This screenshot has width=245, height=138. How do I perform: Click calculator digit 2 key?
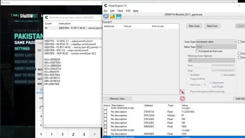73,134
